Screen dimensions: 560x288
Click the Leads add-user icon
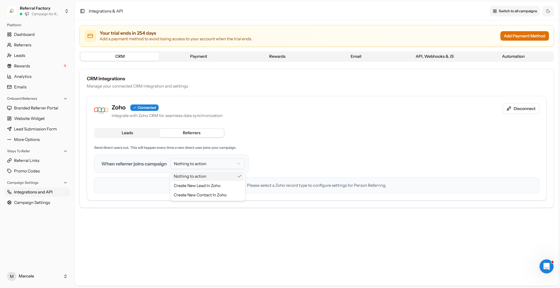pos(9,55)
